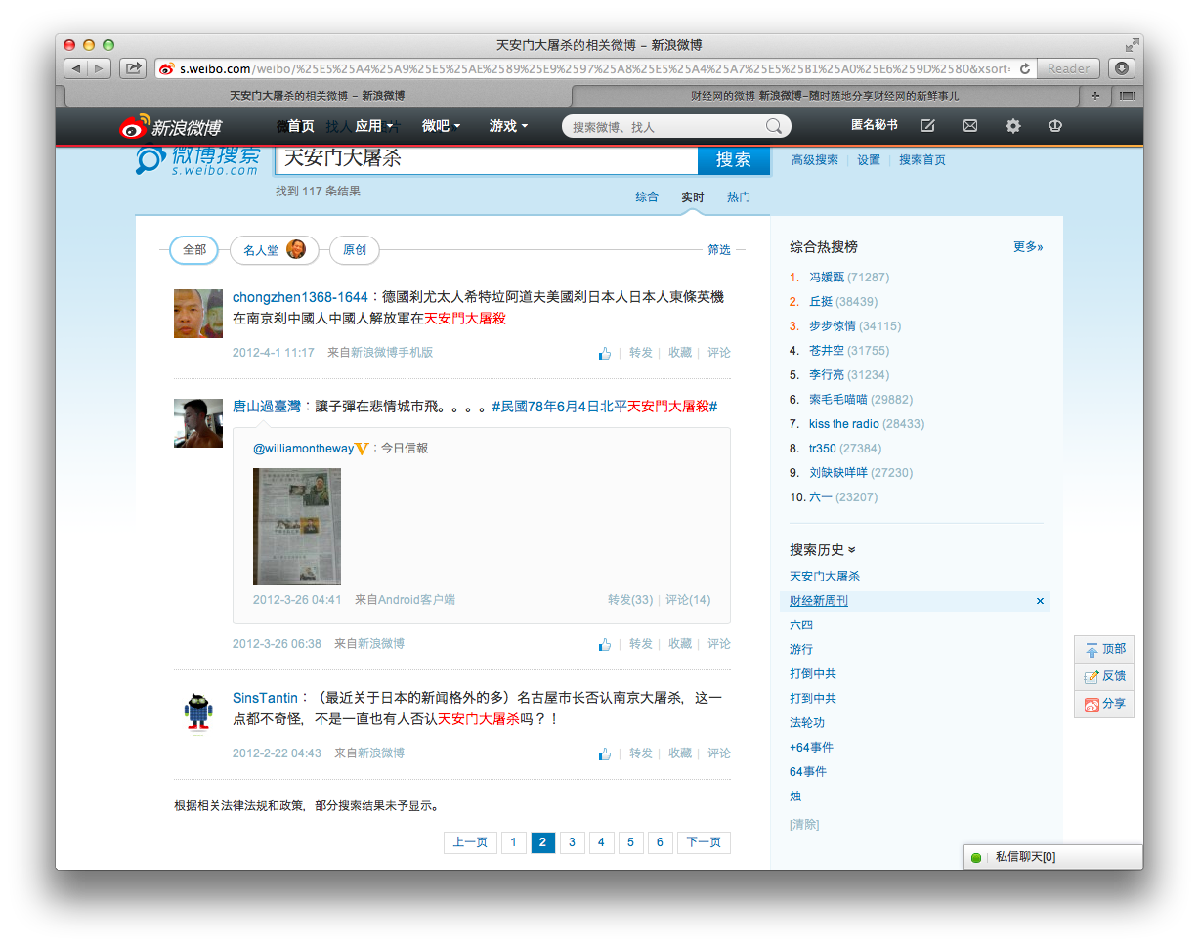
Task: Open the 应用 dropdown menu
Action: pos(374,126)
